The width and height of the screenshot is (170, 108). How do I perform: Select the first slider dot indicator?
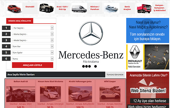[84, 66]
